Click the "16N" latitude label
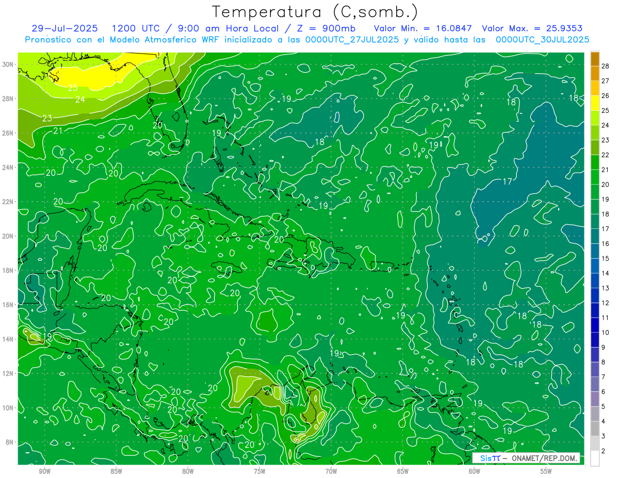The width and height of the screenshot is (619, 478). (8, 305)
